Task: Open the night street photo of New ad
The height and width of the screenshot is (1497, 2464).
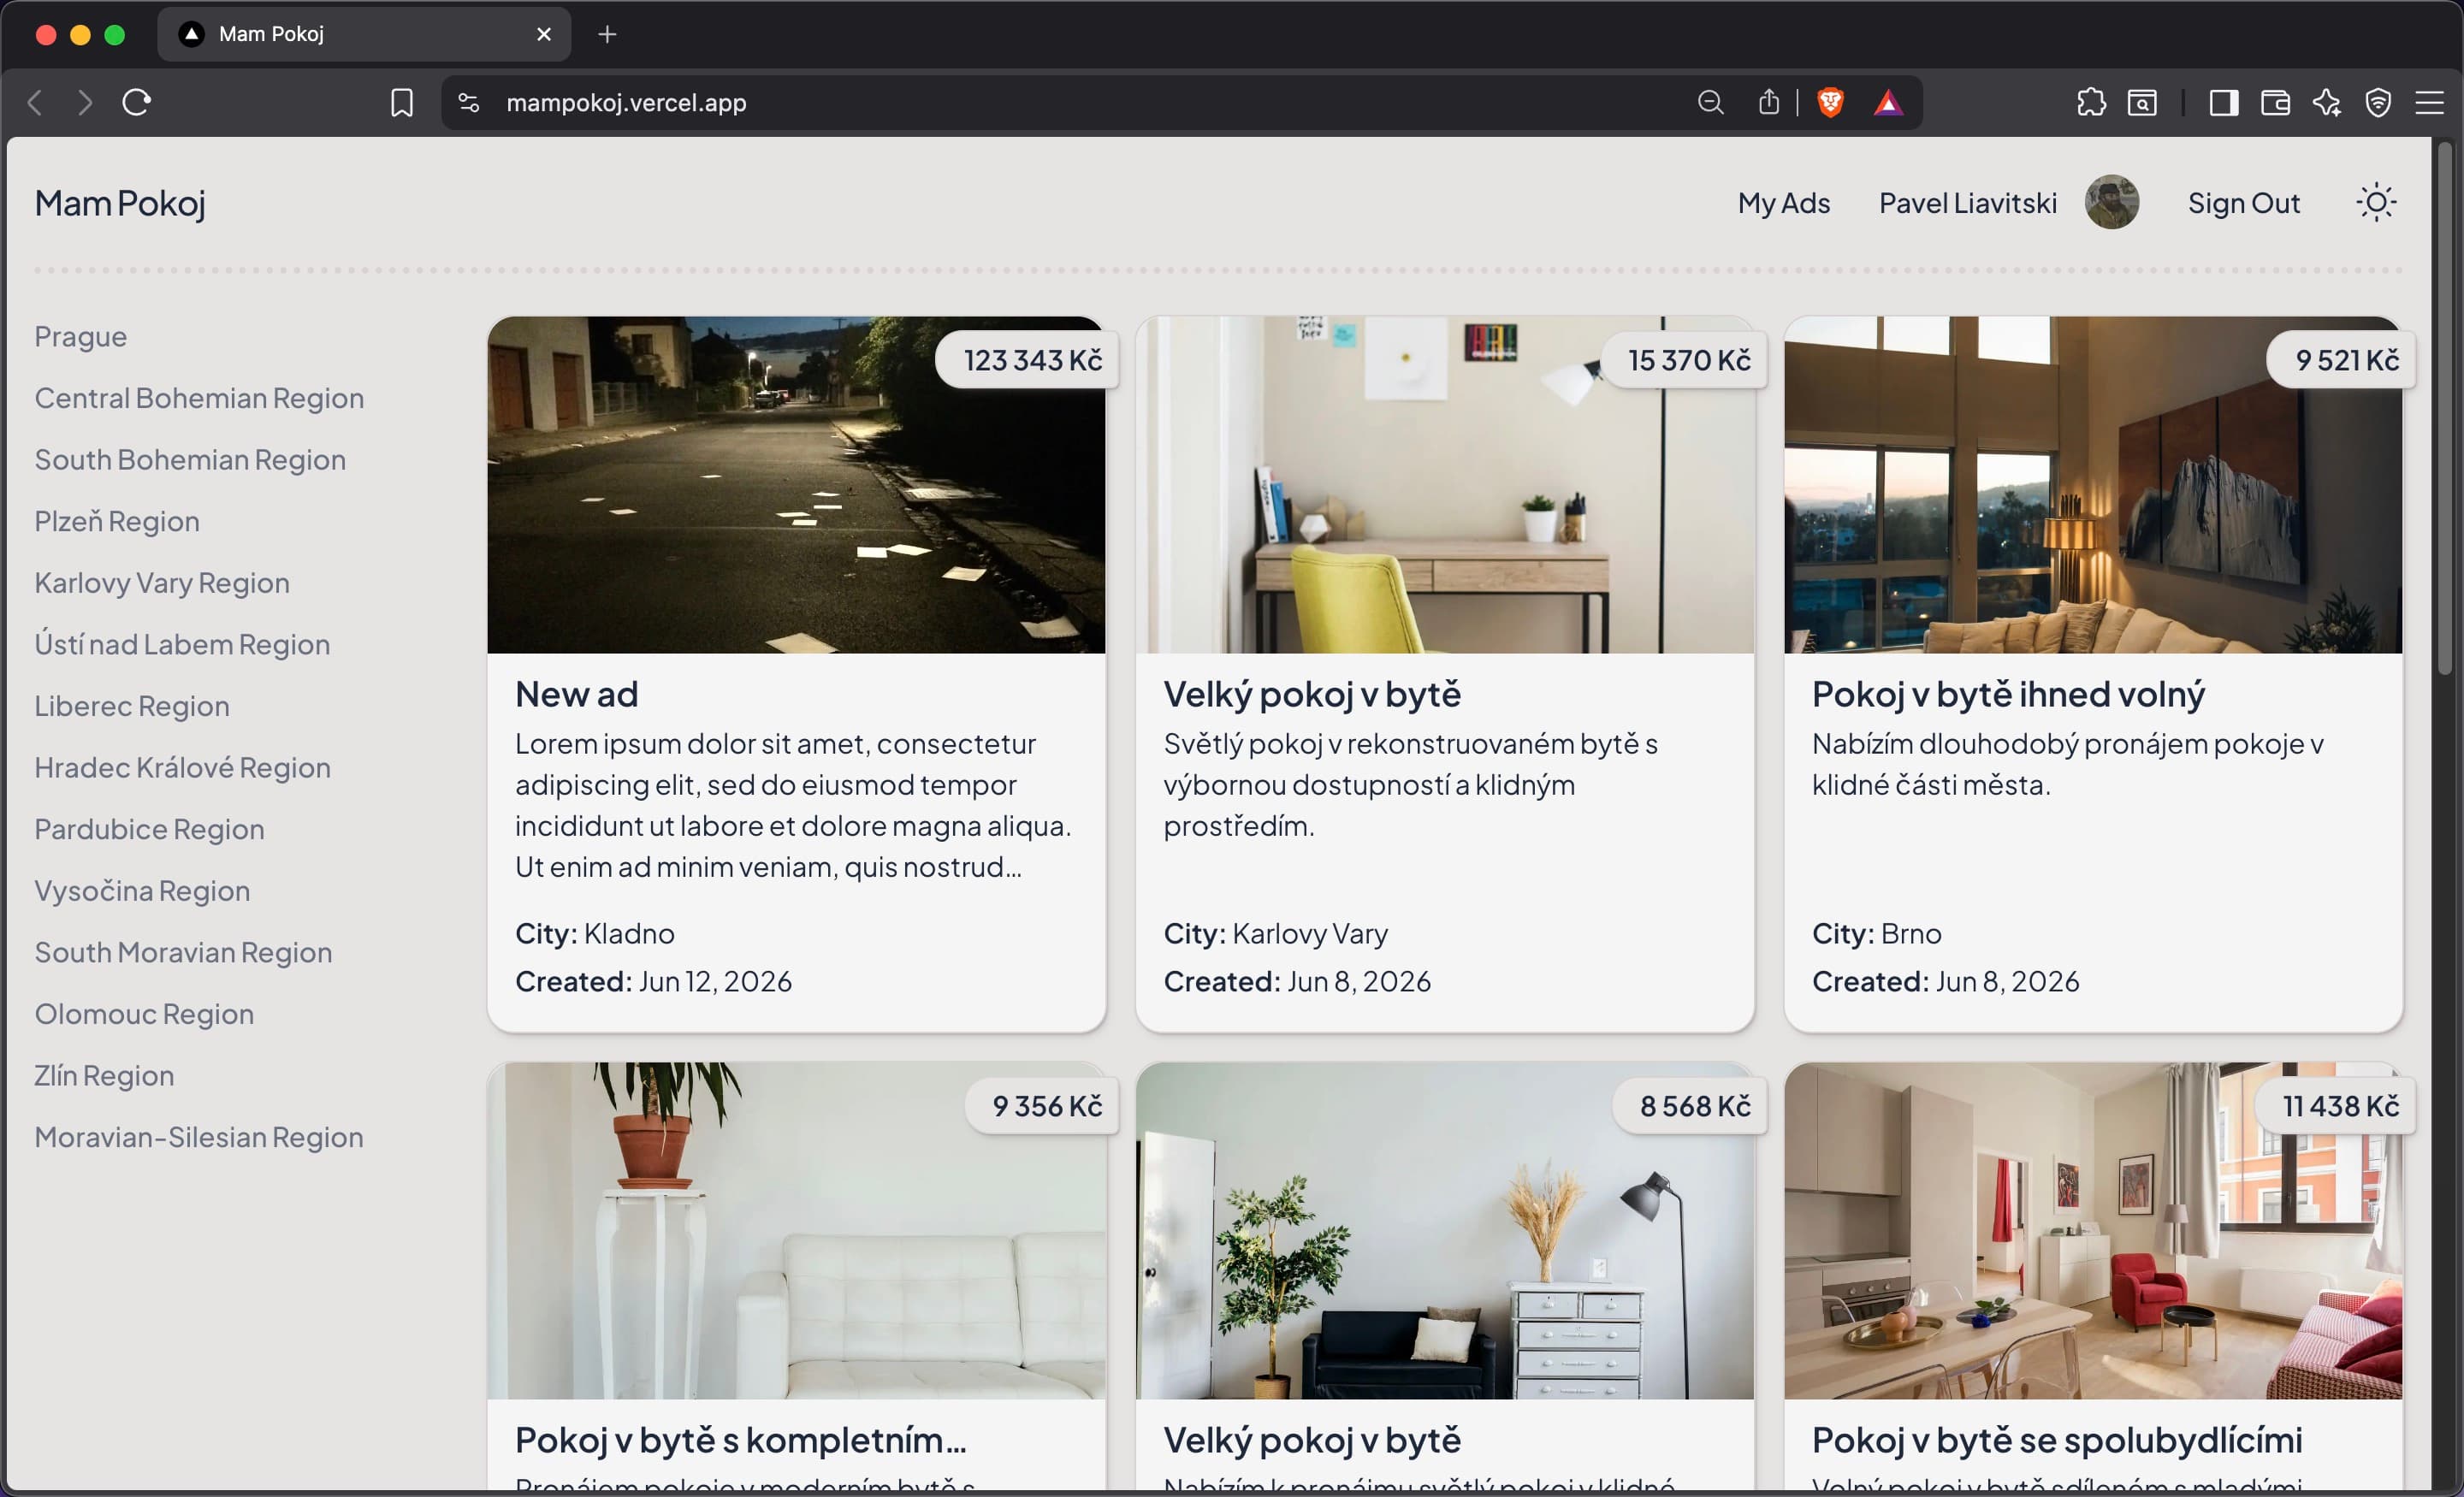Action: coord(796,485)
